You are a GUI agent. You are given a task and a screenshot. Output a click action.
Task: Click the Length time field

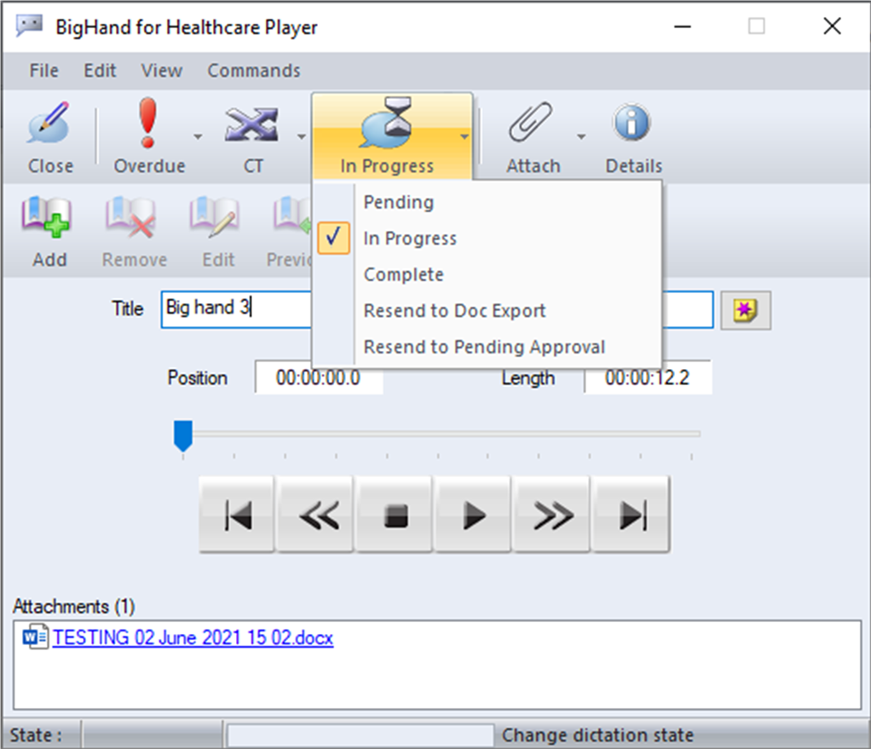[x=647, y=377]
